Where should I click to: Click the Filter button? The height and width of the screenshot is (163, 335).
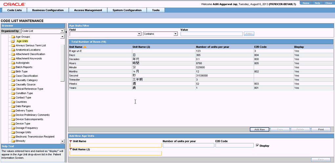(x=249, y=34)
